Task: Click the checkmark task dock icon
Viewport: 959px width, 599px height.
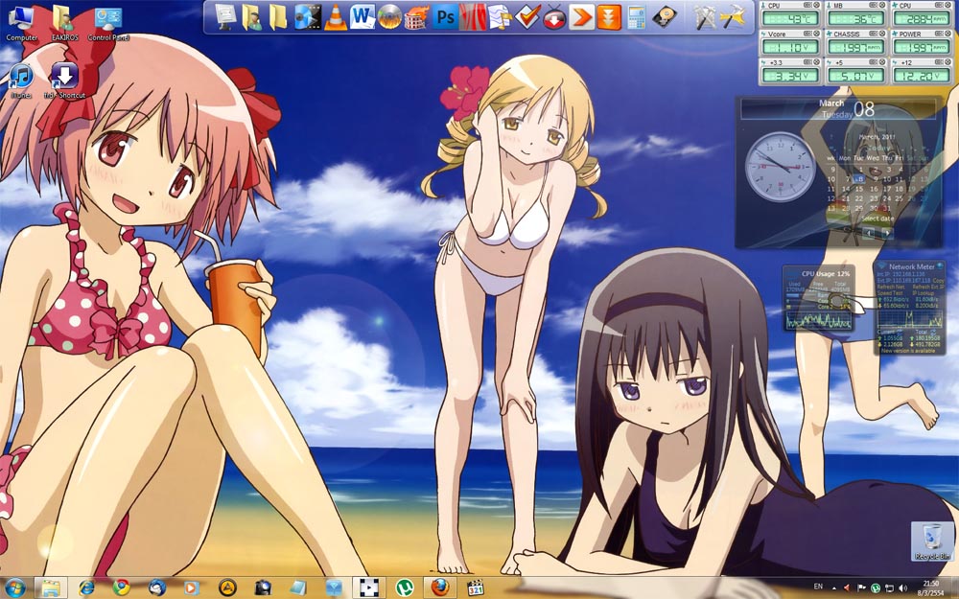Action: click(x=527, y=17)
